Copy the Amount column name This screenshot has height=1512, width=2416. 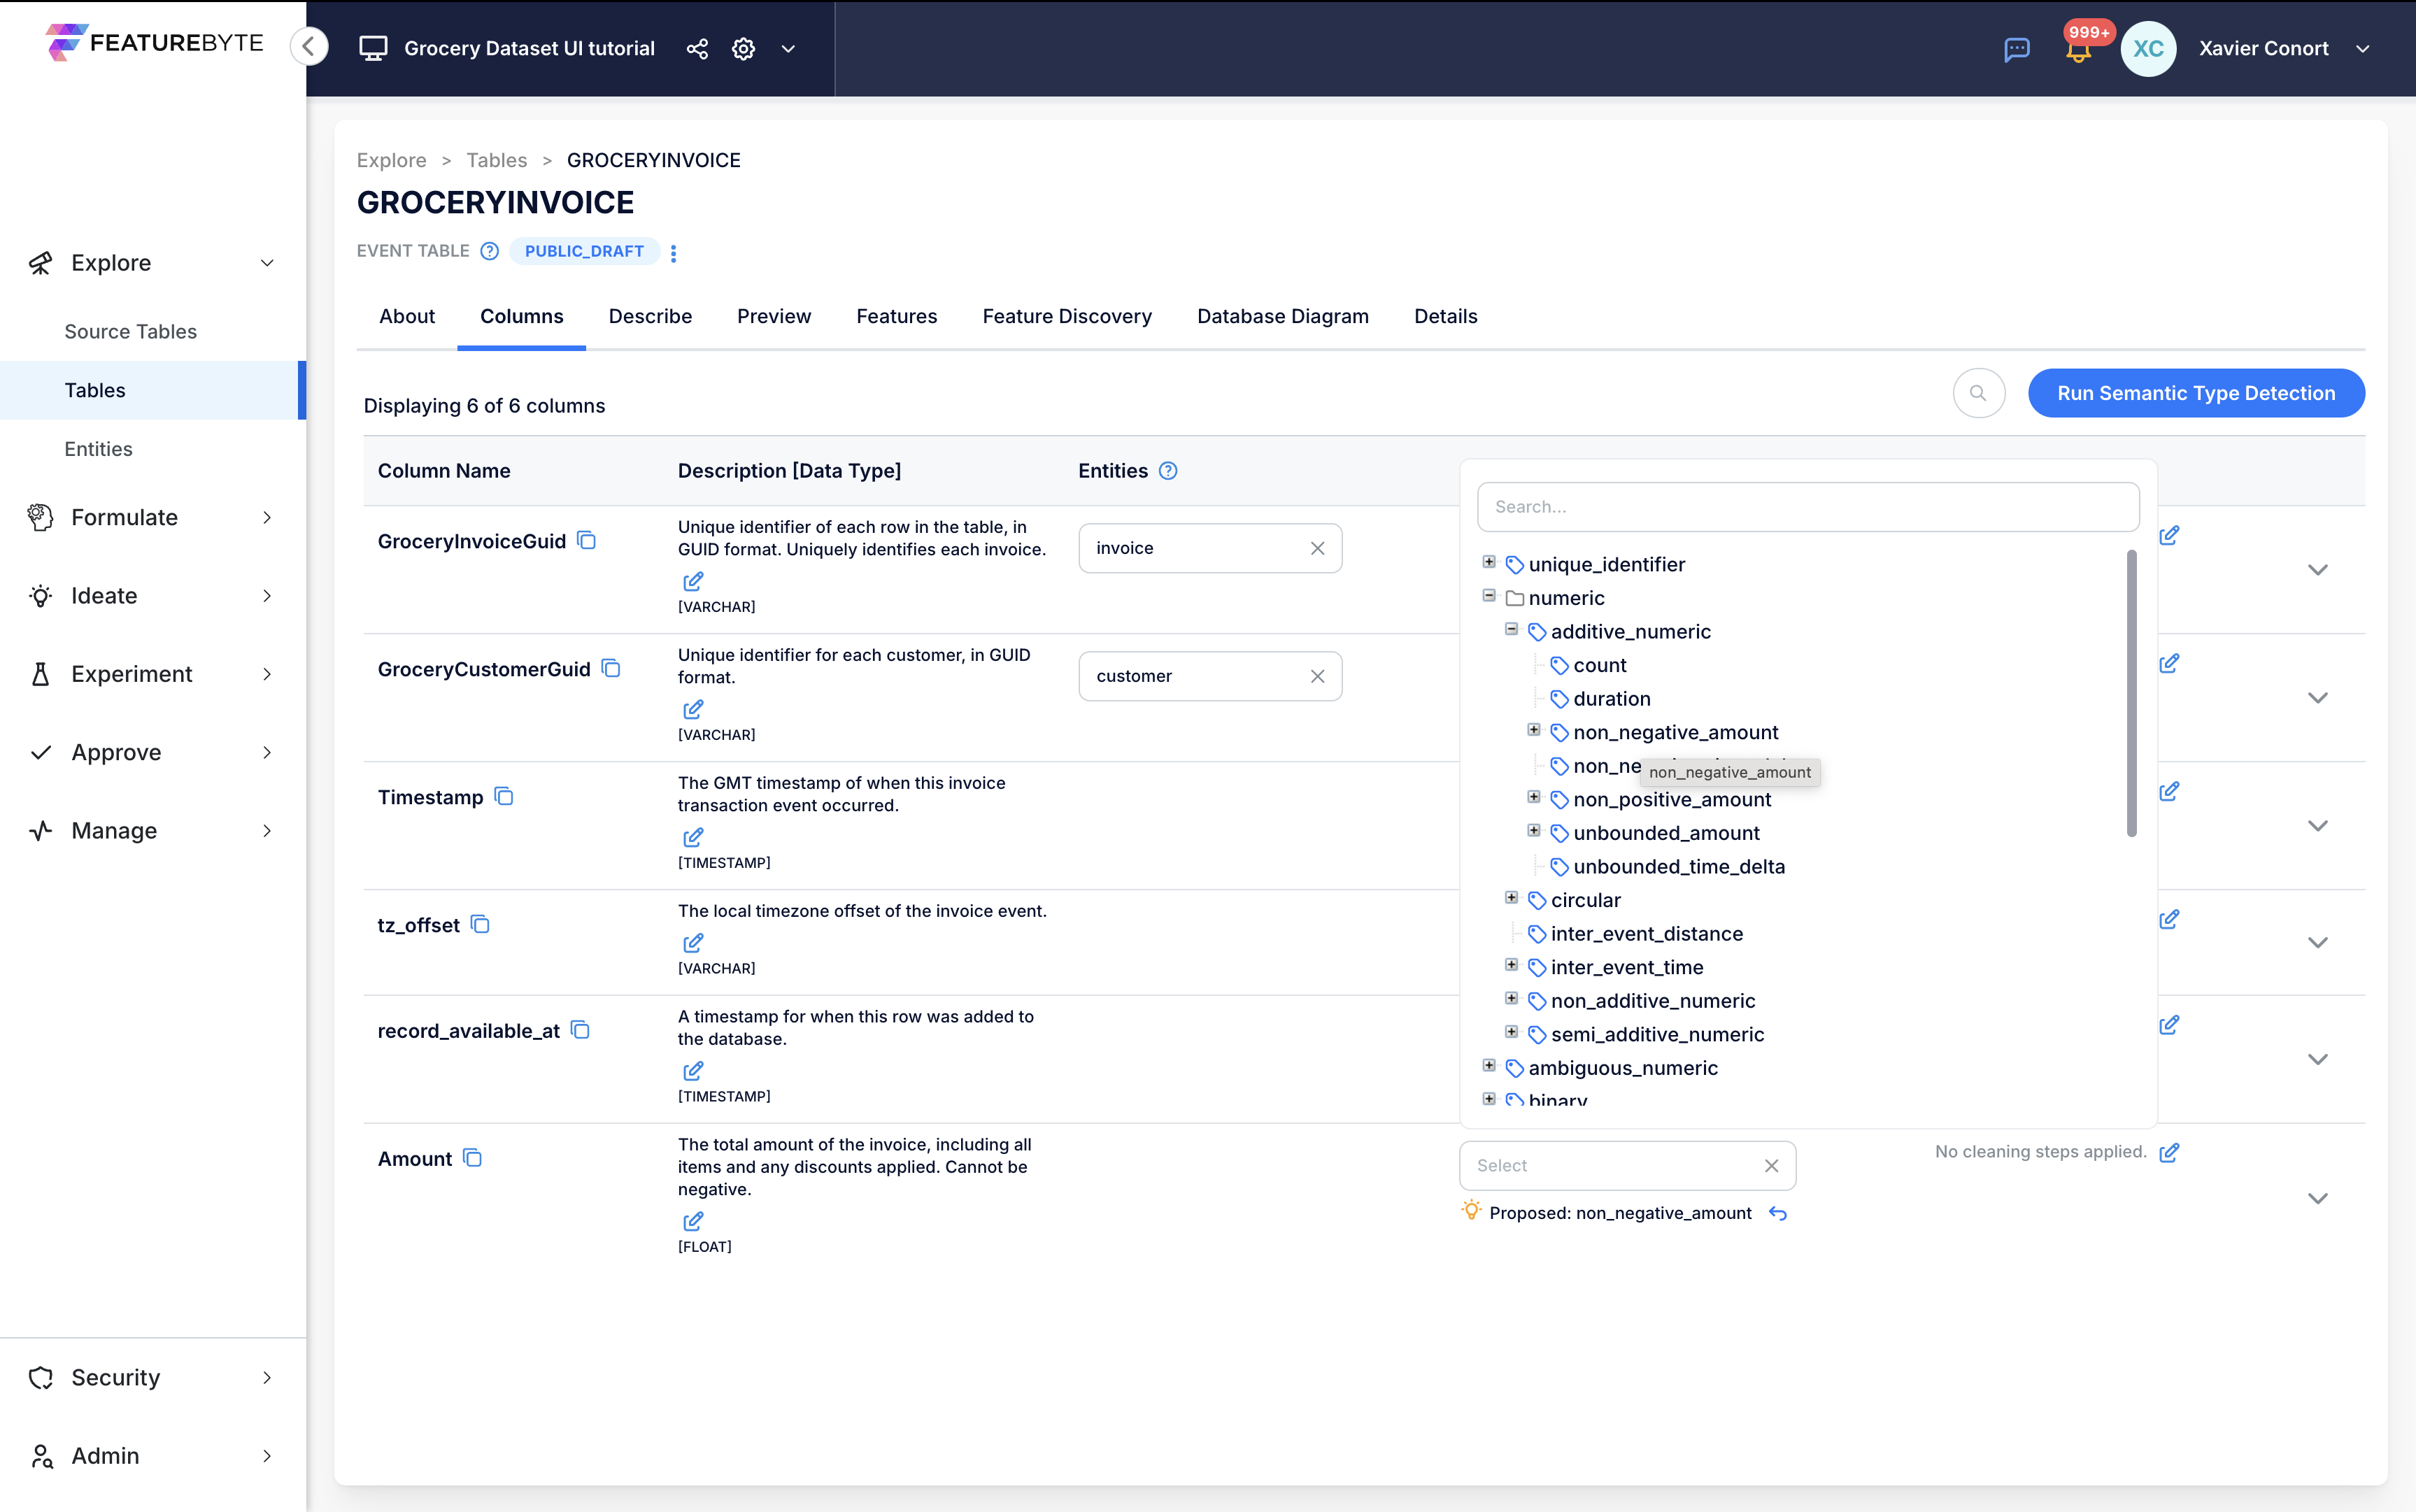pyautogui.click(x=472, y=1158)
